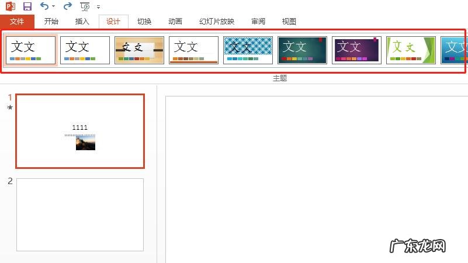Undo the last action

44,6
